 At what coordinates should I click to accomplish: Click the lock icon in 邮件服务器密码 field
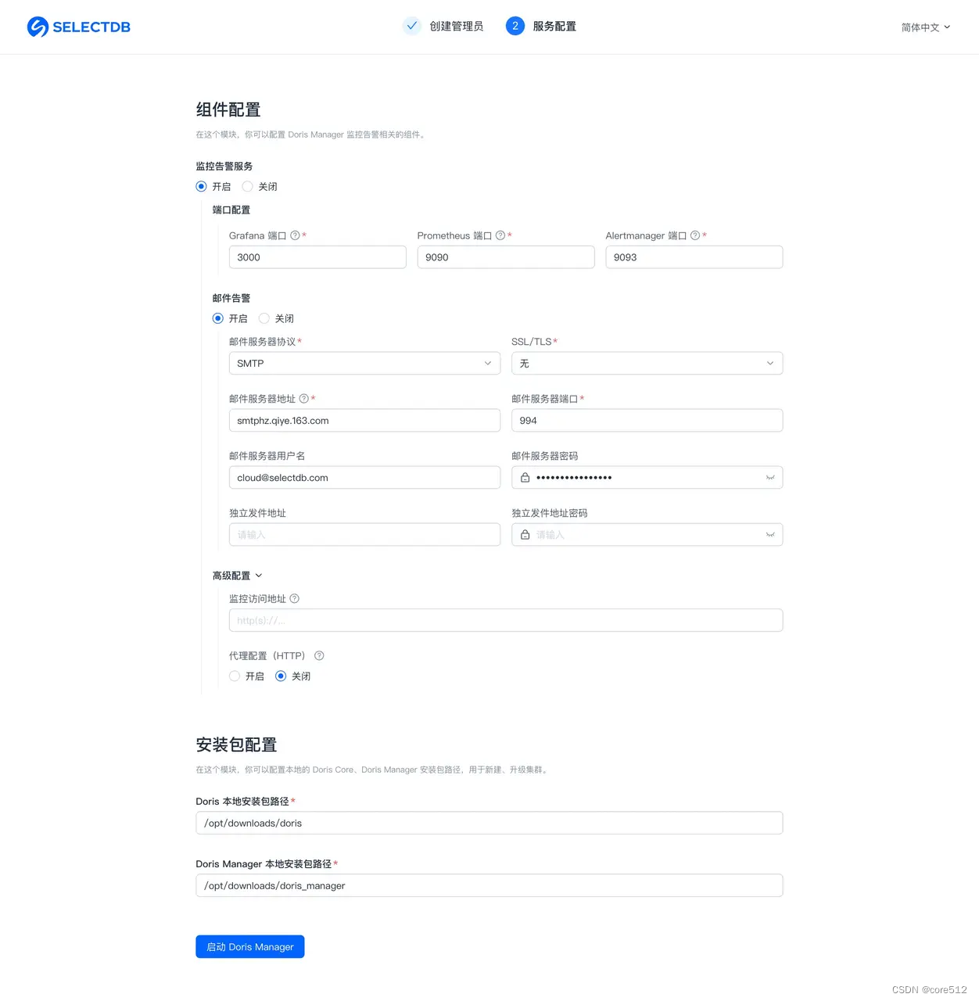pyautogui.click(x=525, y=477)
